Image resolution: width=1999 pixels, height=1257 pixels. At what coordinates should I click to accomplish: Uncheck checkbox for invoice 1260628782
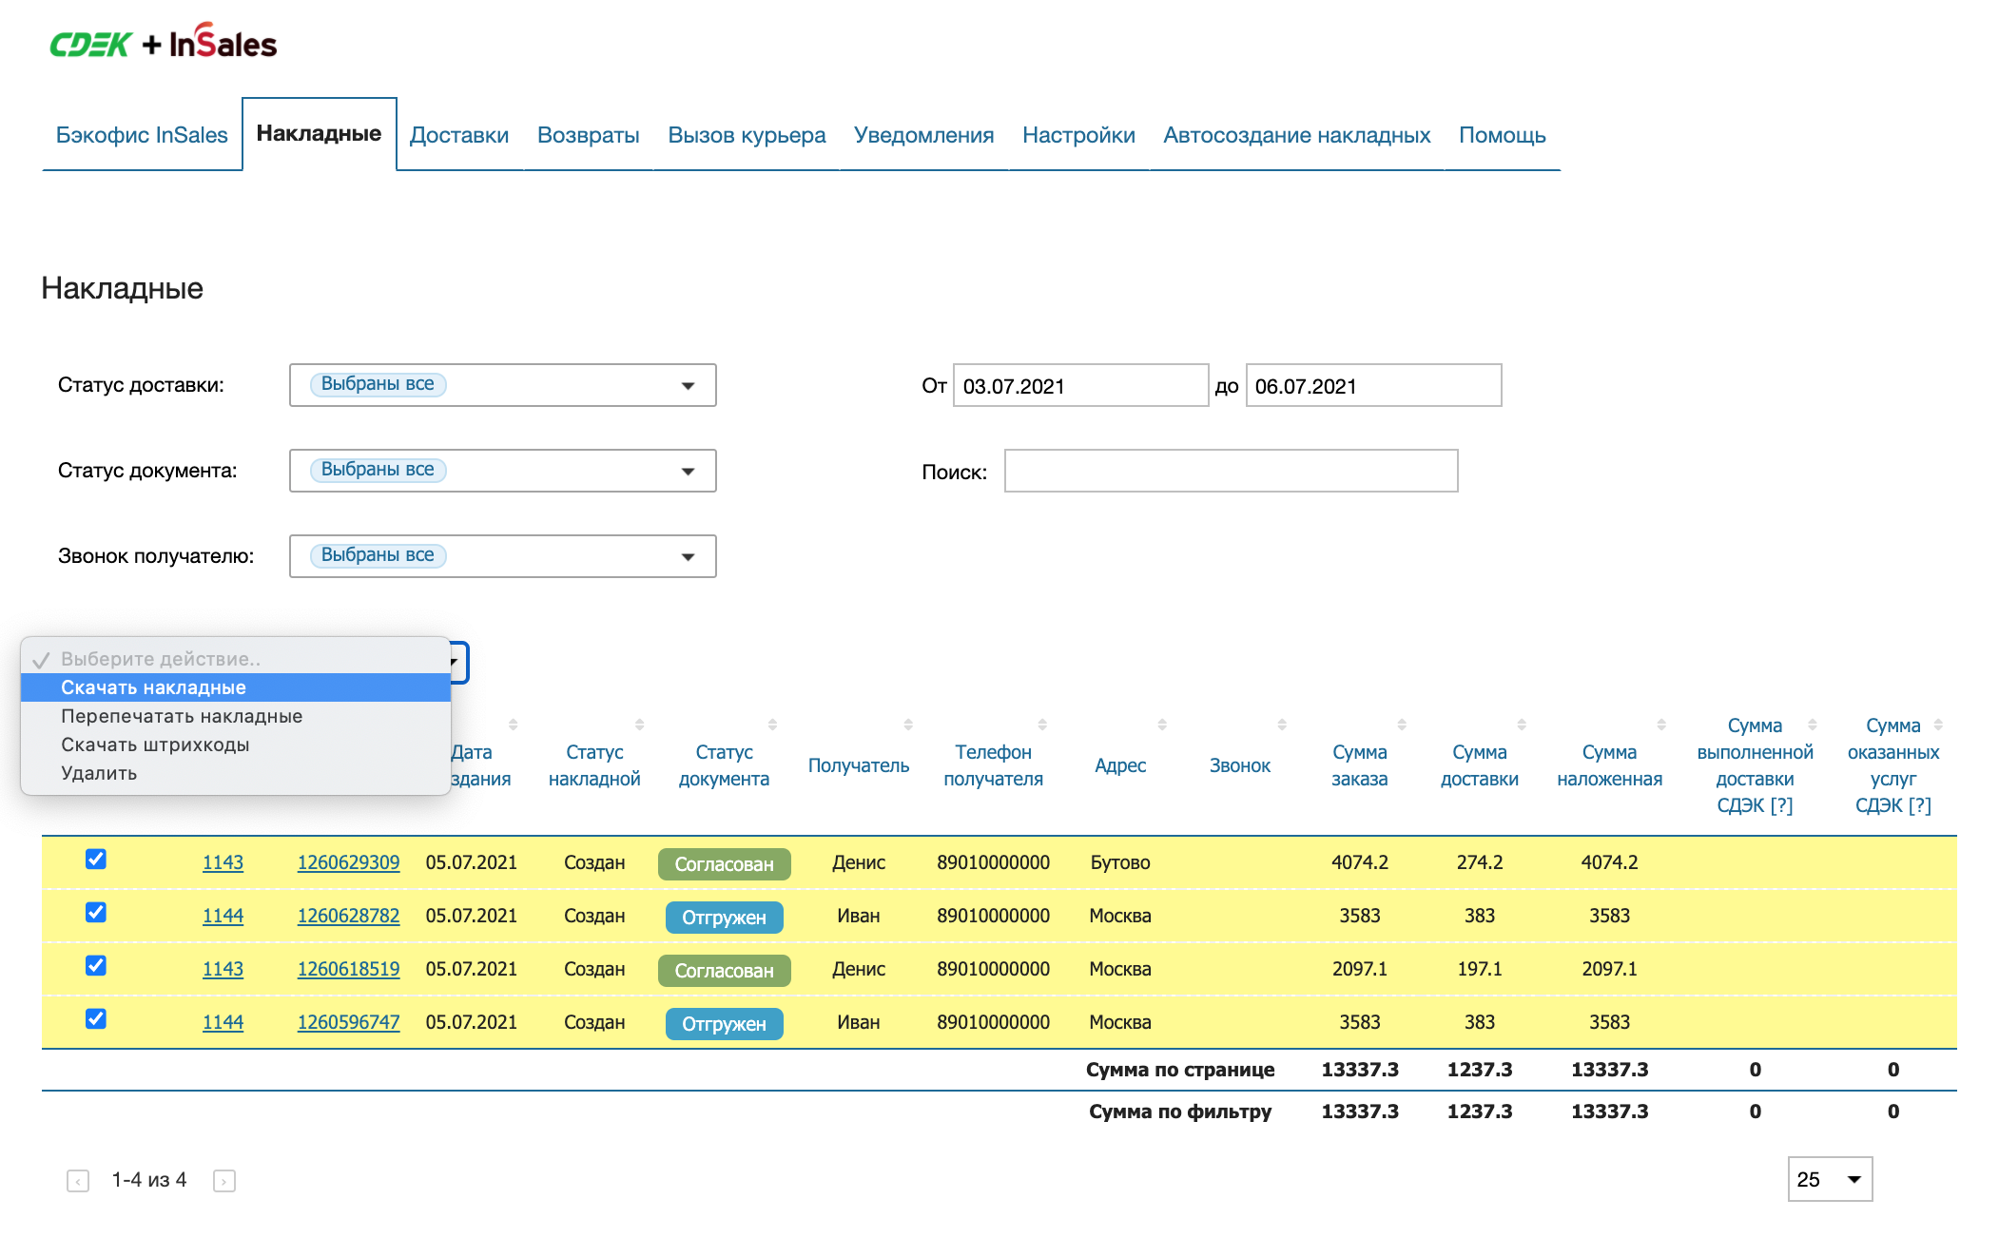96,913
